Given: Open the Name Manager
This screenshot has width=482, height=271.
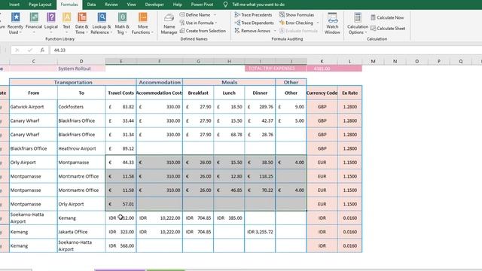Looking at the screenshot, I should tap(169, 23).
